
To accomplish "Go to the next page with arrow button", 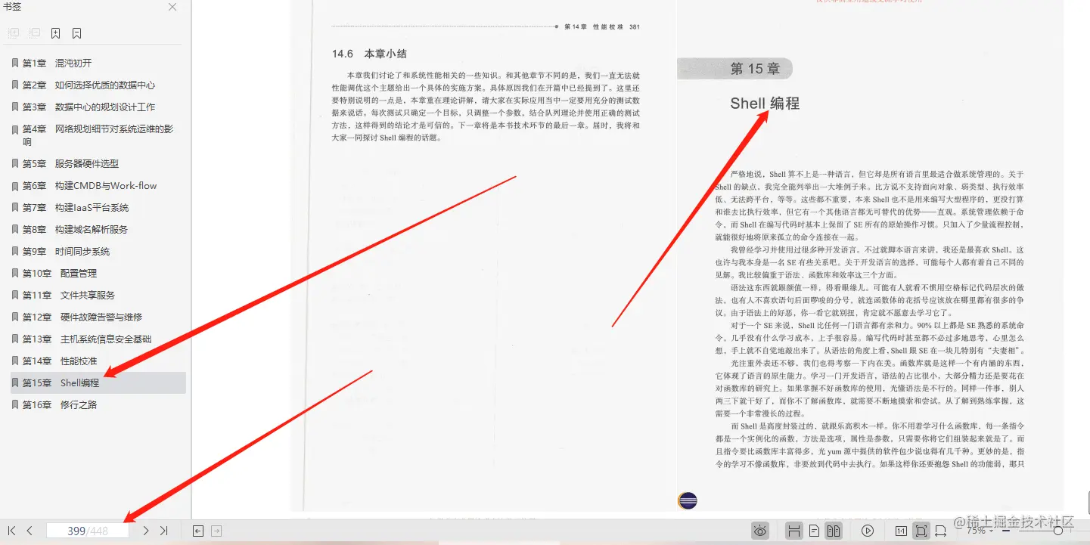I will pos(145,531).
